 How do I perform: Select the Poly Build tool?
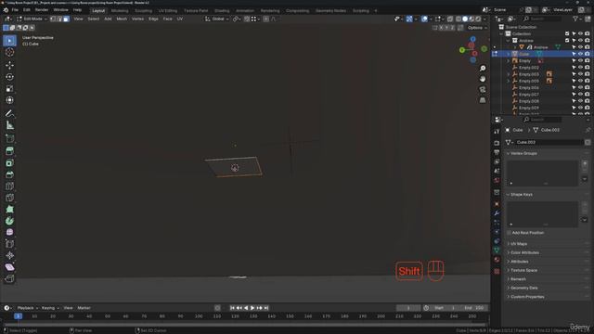[9, 209]
